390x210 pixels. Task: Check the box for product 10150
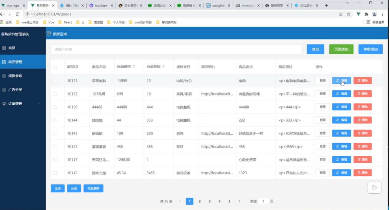55,107
